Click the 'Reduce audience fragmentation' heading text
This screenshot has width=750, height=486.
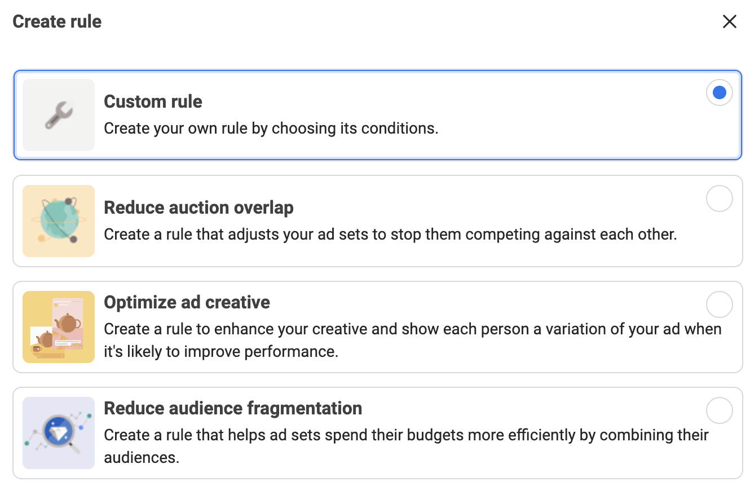(x=233, y=408)
